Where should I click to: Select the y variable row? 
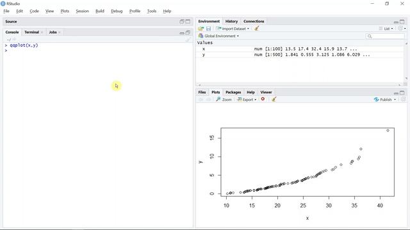click(300, 55)
